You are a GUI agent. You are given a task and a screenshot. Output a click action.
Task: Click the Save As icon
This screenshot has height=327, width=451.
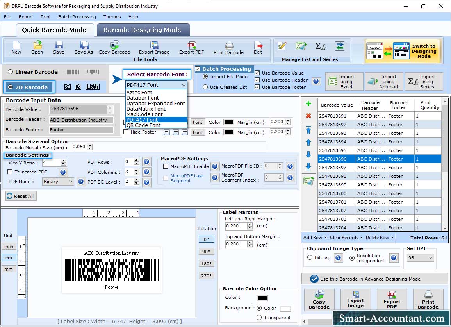[84, 48]
